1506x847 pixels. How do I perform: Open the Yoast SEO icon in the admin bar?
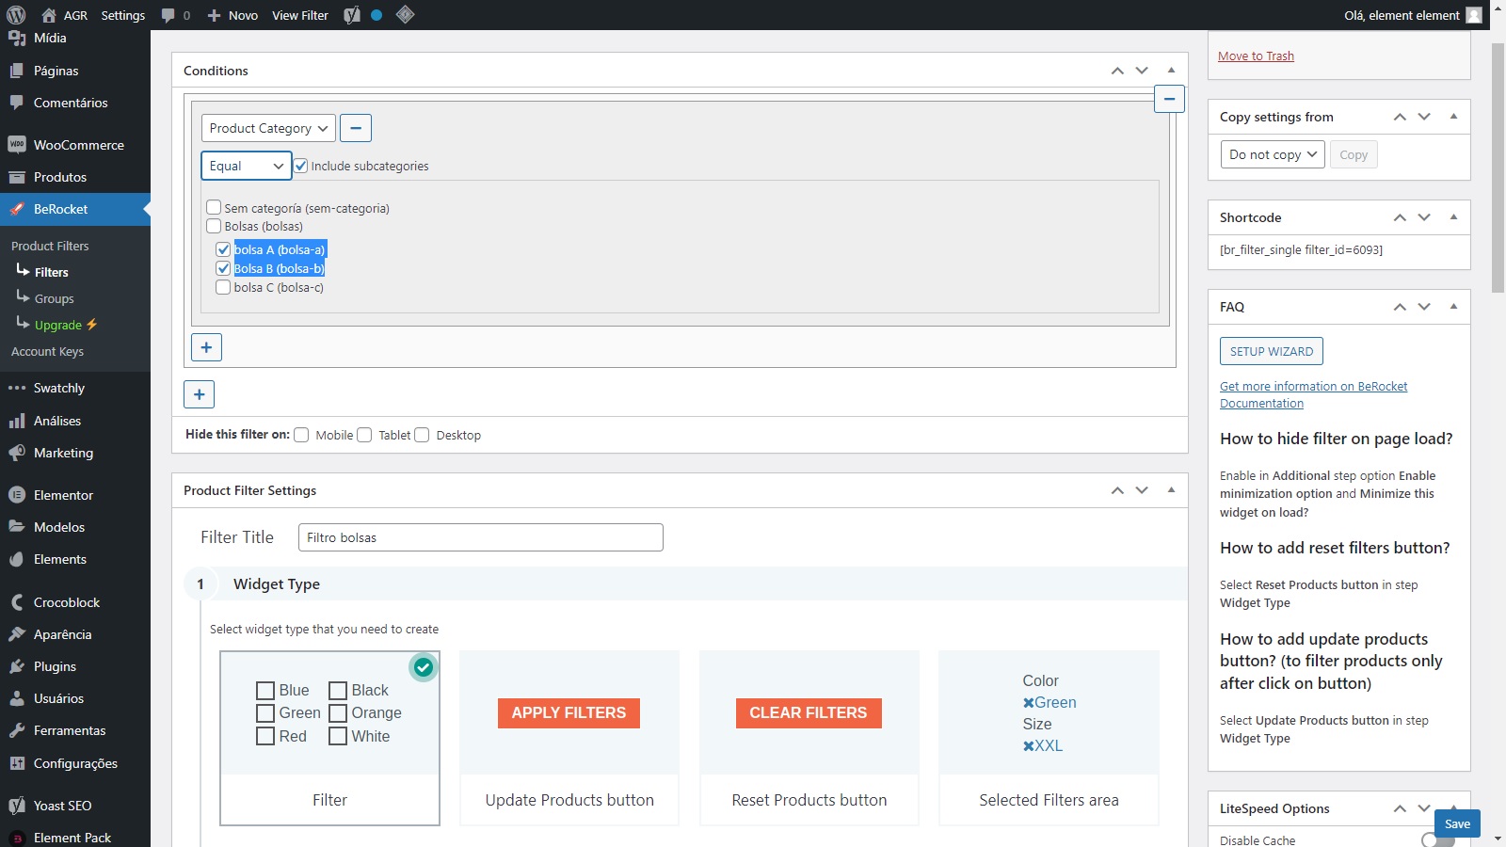click(352, 15)
